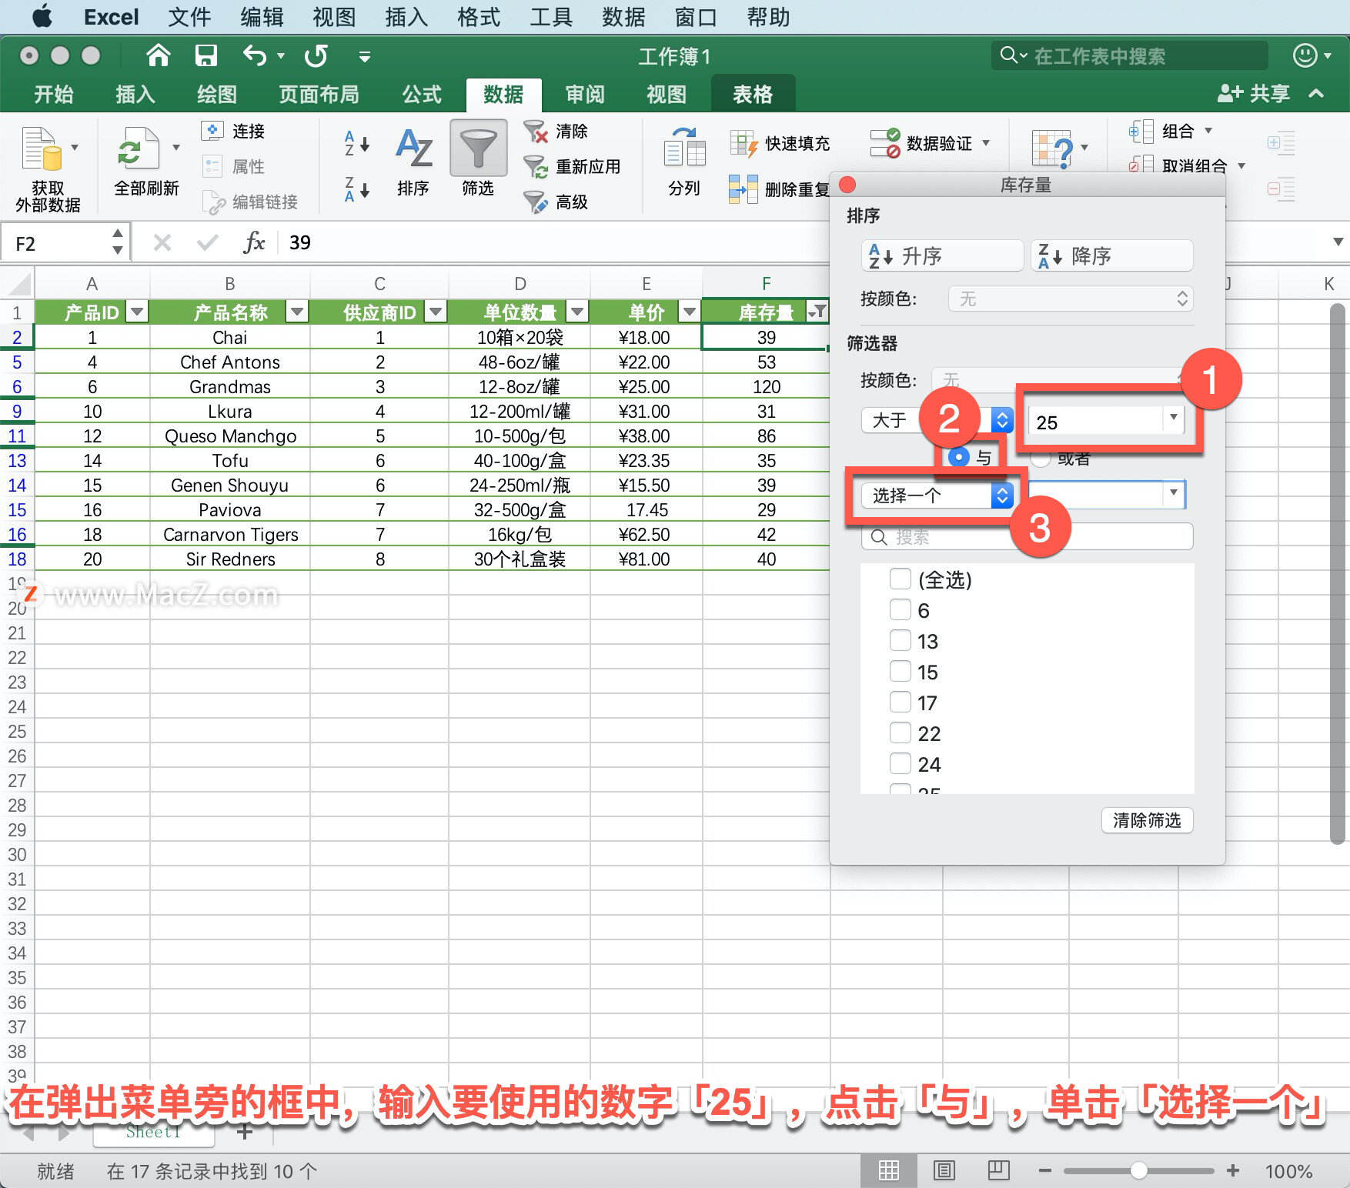This screenshot has height=1188, width=1350.
Task: Reapply the filter with 重新应用
Action: 572,166
